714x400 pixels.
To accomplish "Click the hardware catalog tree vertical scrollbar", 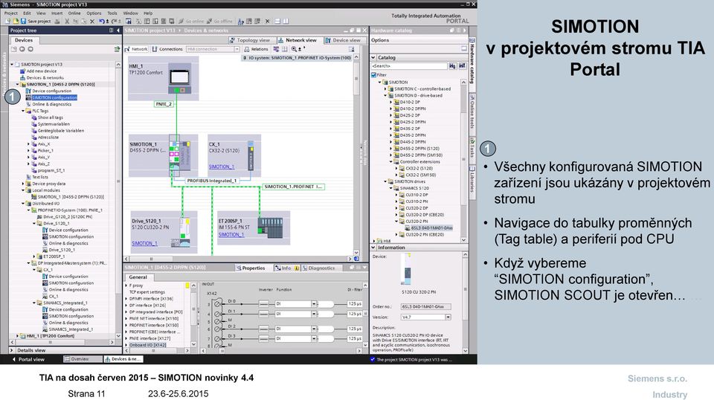I will point(464,161).
